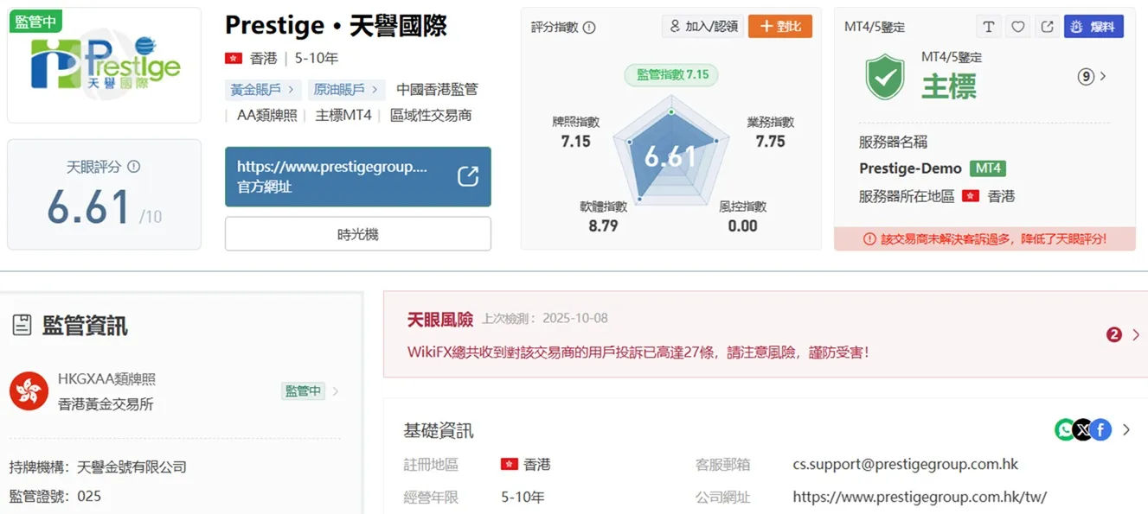The width and height of the screenshot is (1148, 514).
Task: Click the radar chart score 6.61
Action: pyautogui.click(x=670, y=156)
